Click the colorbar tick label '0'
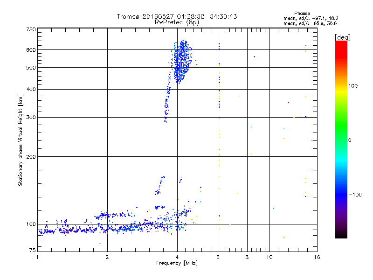373x280 pixels. tap(350, 140)
